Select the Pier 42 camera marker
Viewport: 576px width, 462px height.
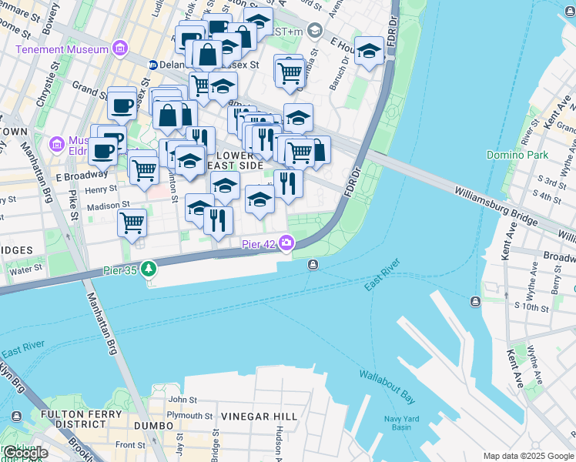pyautogui.click(x=286, y=243)
